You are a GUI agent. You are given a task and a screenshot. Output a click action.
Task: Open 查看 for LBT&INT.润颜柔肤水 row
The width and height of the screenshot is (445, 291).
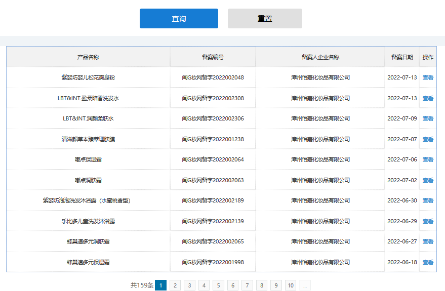428,118
